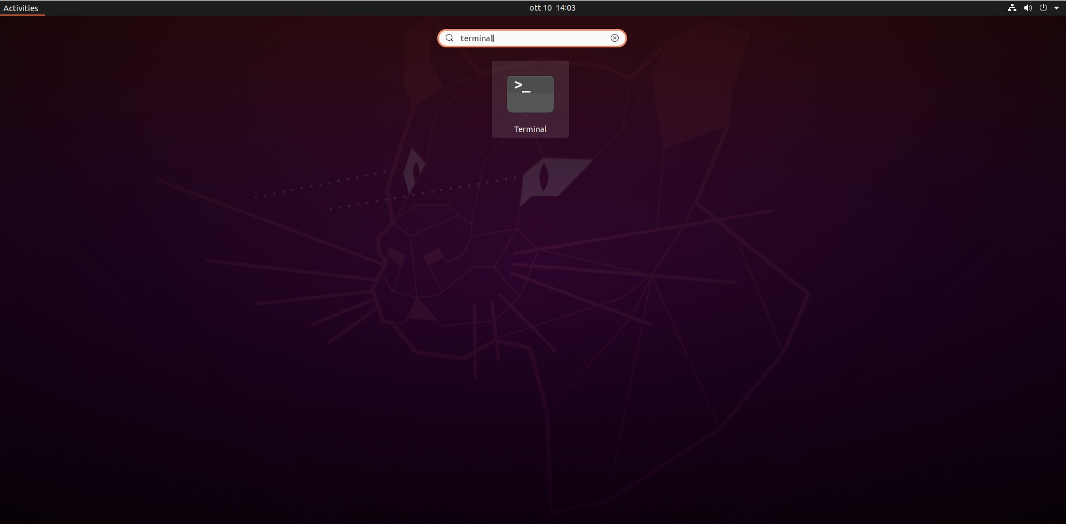This screenshot has width=1066, height=524.
Task: Click the cat's right eye on wallpaper
Action: point(543,177)
